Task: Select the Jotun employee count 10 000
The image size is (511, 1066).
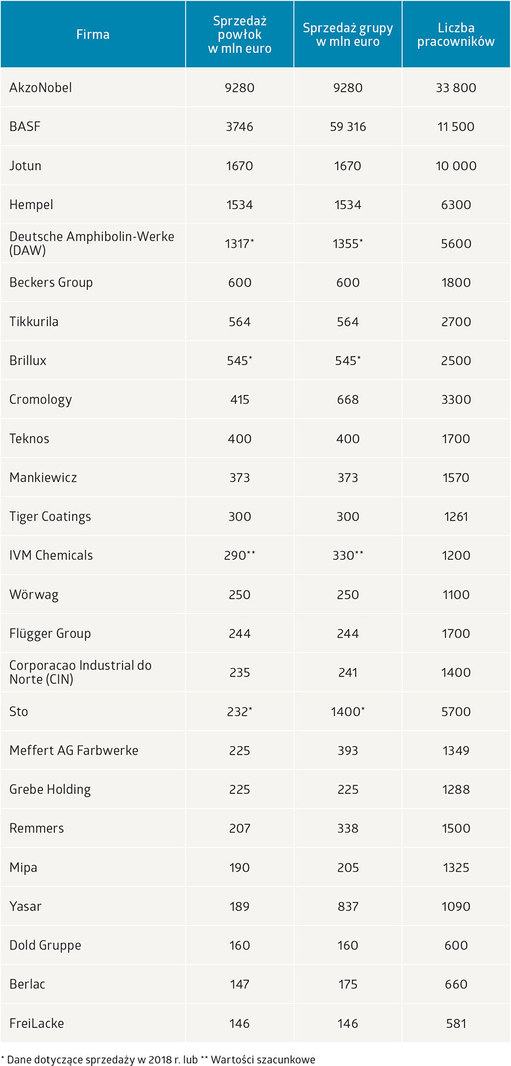Action: (456, 166)
